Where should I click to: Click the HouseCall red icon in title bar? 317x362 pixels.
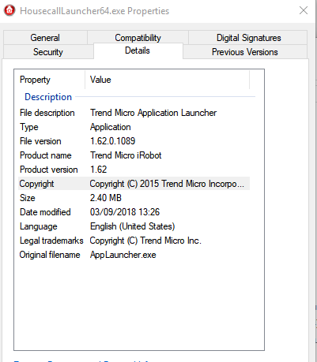click(9, 11)
